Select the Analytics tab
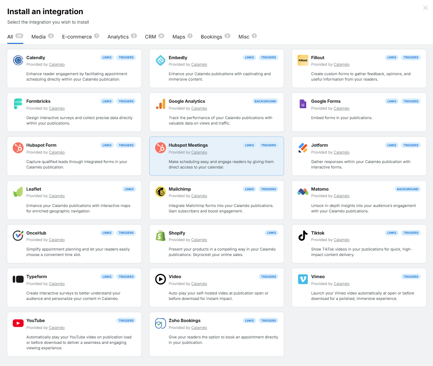The image size is (433, 366). pyautogui.click(x=122, y=37)
